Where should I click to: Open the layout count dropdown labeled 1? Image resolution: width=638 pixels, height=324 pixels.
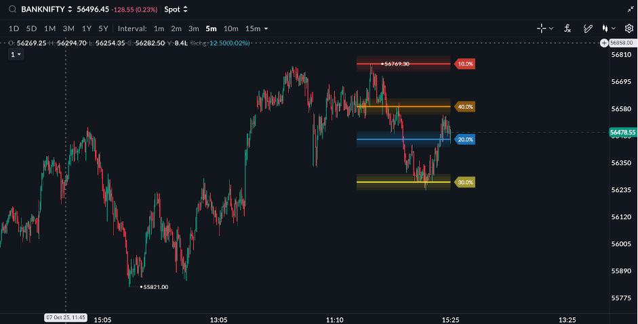pyautogui.click(x=15, y=54)
